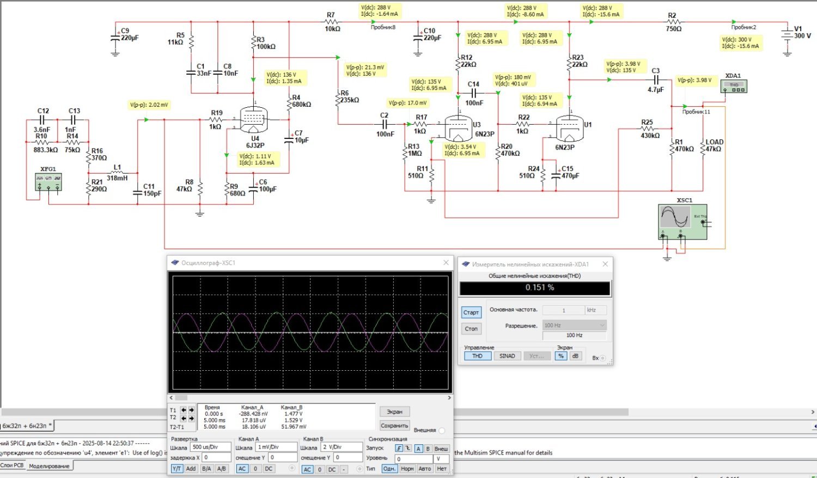Click the oscilloscope horizontal scrollbar thumb
Screen dimensions: 817x478
(x=181, y=398)
